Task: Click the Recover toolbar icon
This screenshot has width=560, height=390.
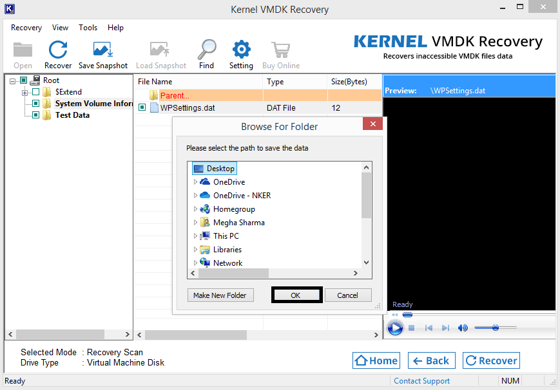Action: point(58,50)
